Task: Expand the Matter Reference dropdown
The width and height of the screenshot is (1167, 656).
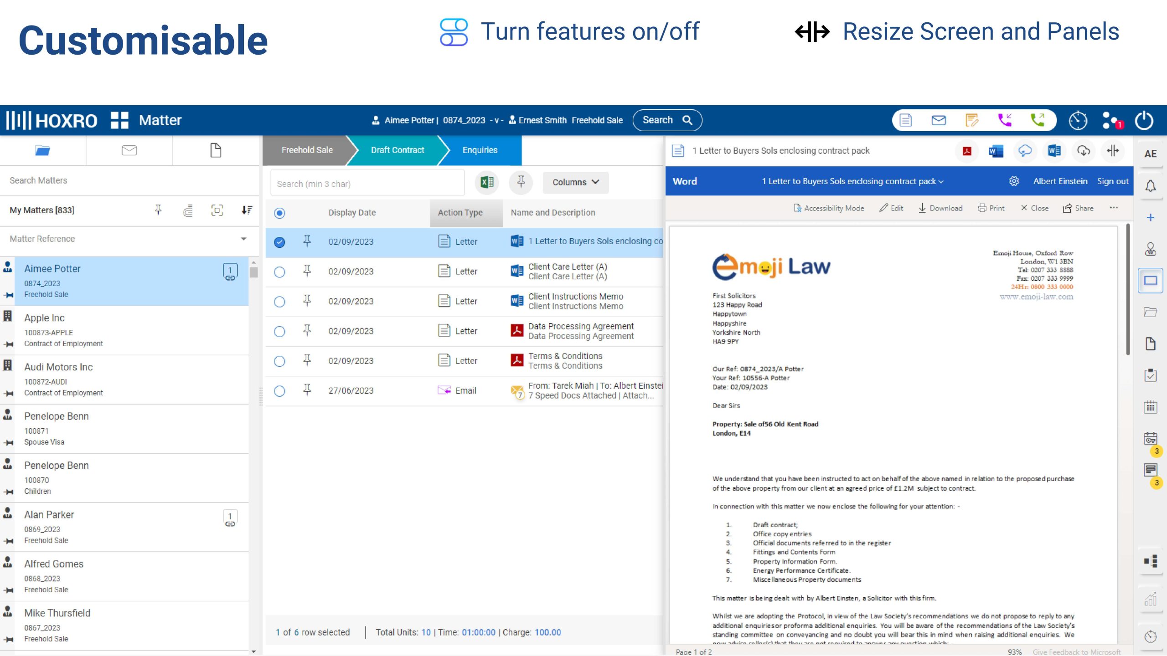Action: click(243, 239)
